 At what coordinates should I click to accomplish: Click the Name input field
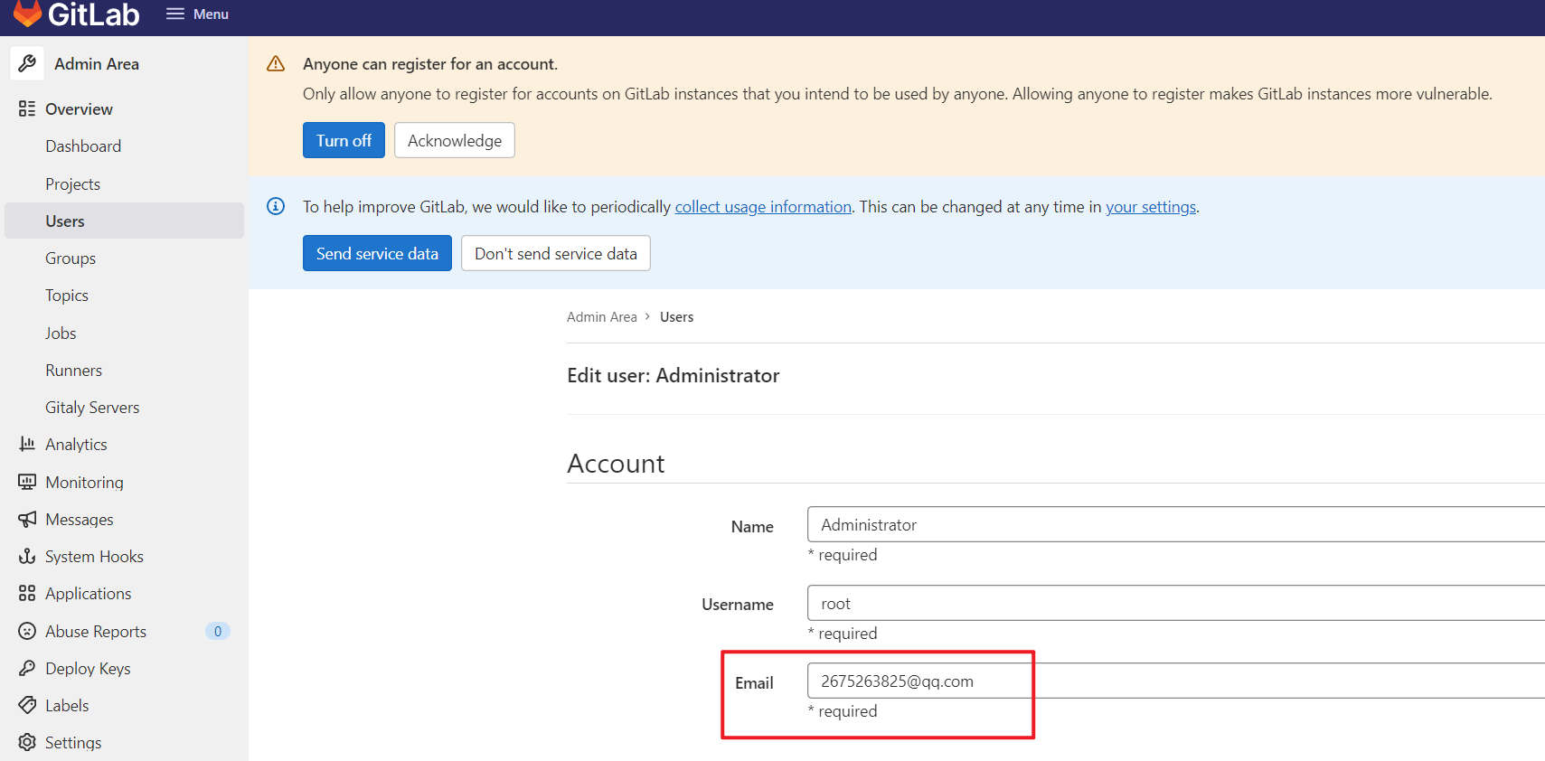pos(1176,524)
